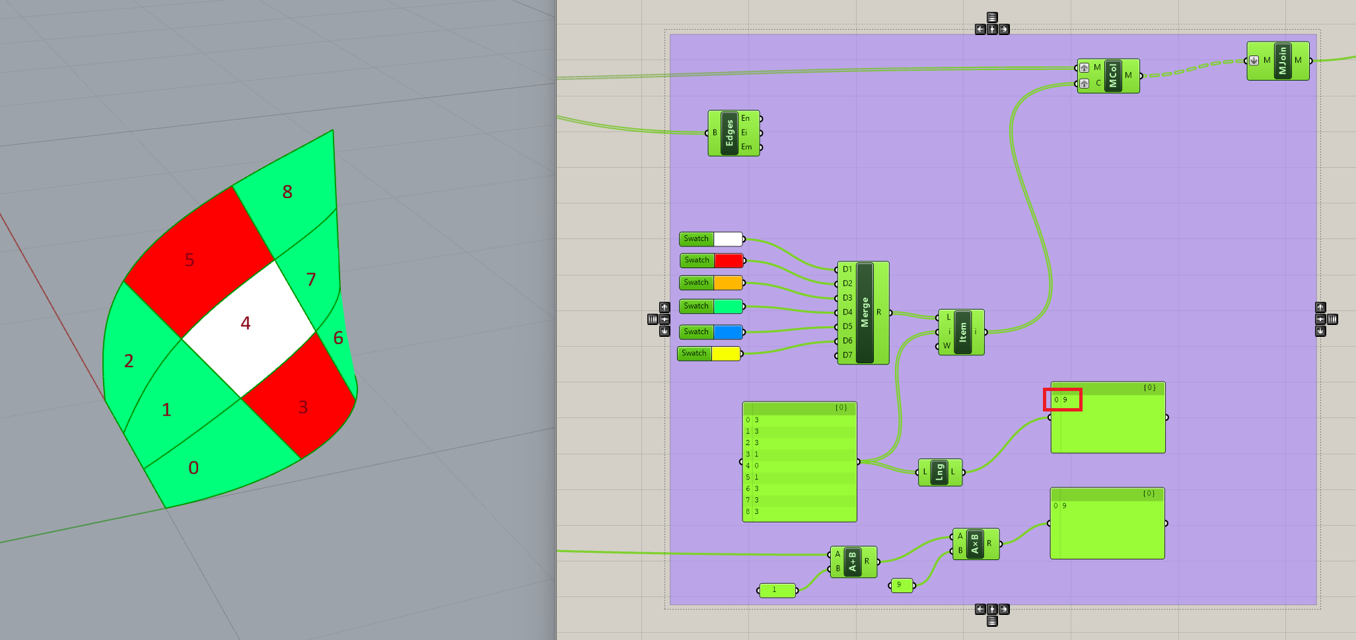Click the graft arrow on MCol's C input
Screen dimensions: 1356x640
[x=1085, y=83]
